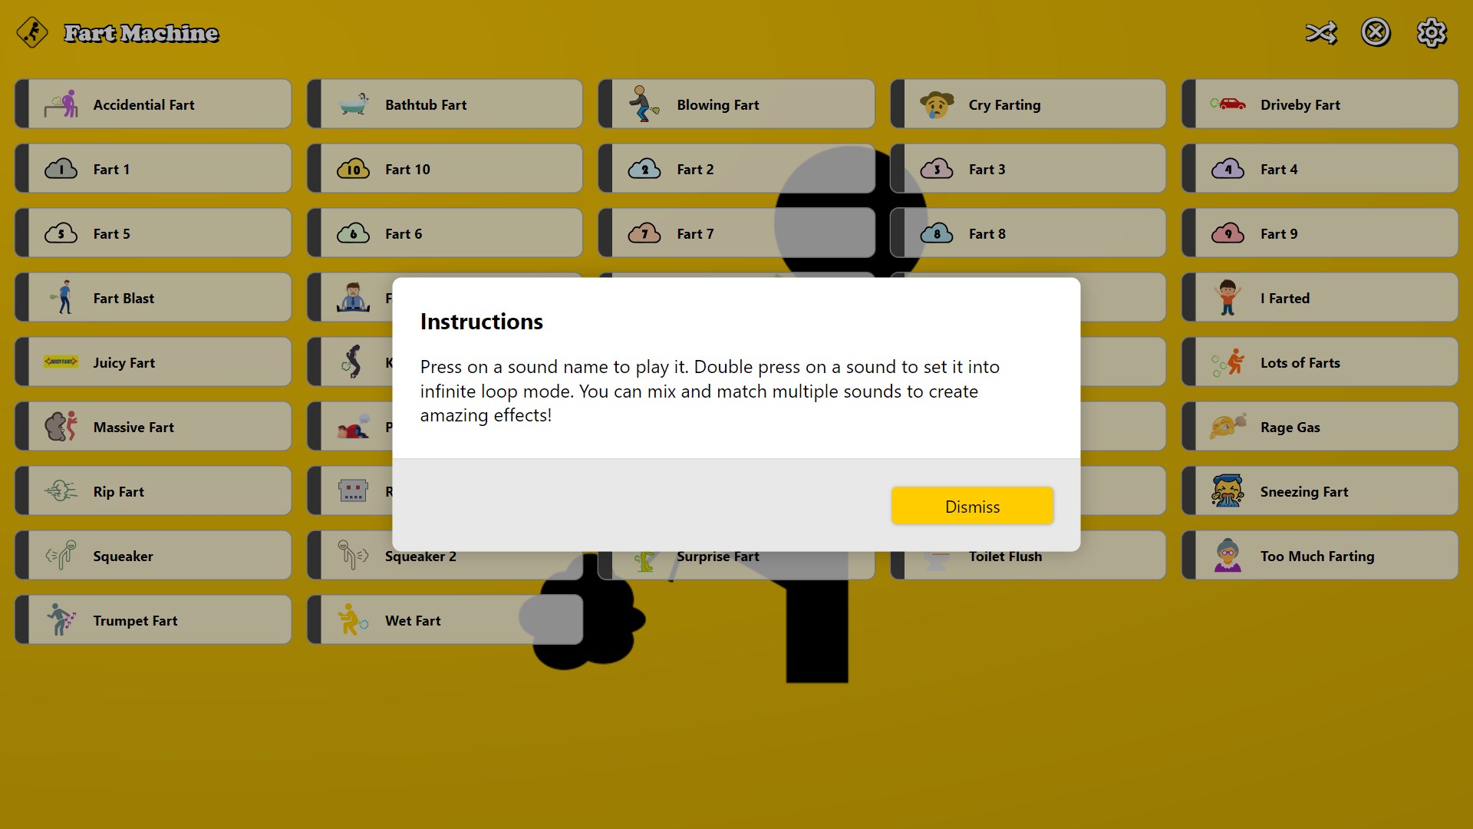Click the Fart Machine logo icon
This screenshot has height=829, width=1473.
(x=32, y=33)
